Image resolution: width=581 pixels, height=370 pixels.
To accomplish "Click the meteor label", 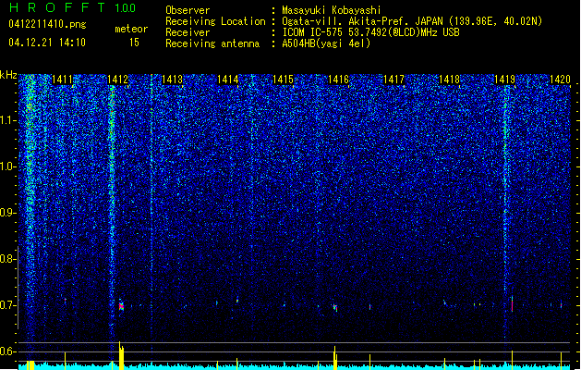I will click(131, 29).
